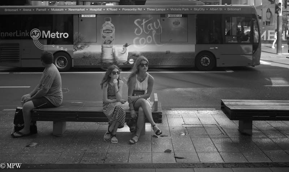Click the "Stay cool" handwriting on the bus ad
This screenshot has width=289, height=172.
[x=147, y=33]
